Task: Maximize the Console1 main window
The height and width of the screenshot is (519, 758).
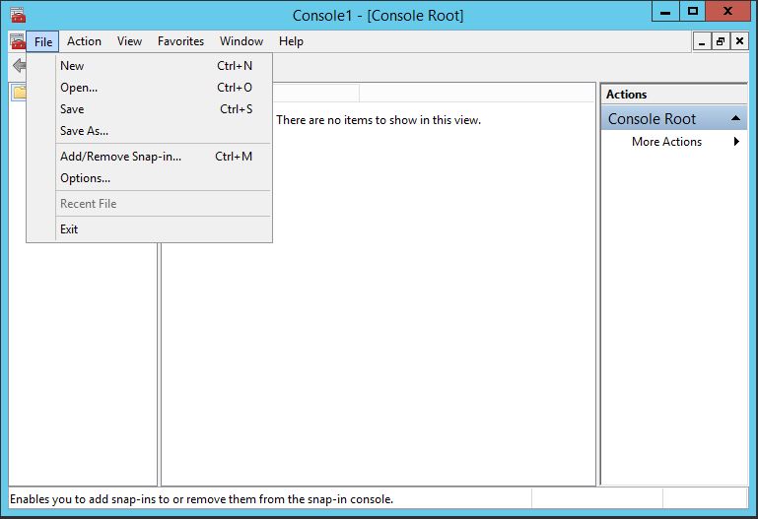Action: [x=692, y=11]
